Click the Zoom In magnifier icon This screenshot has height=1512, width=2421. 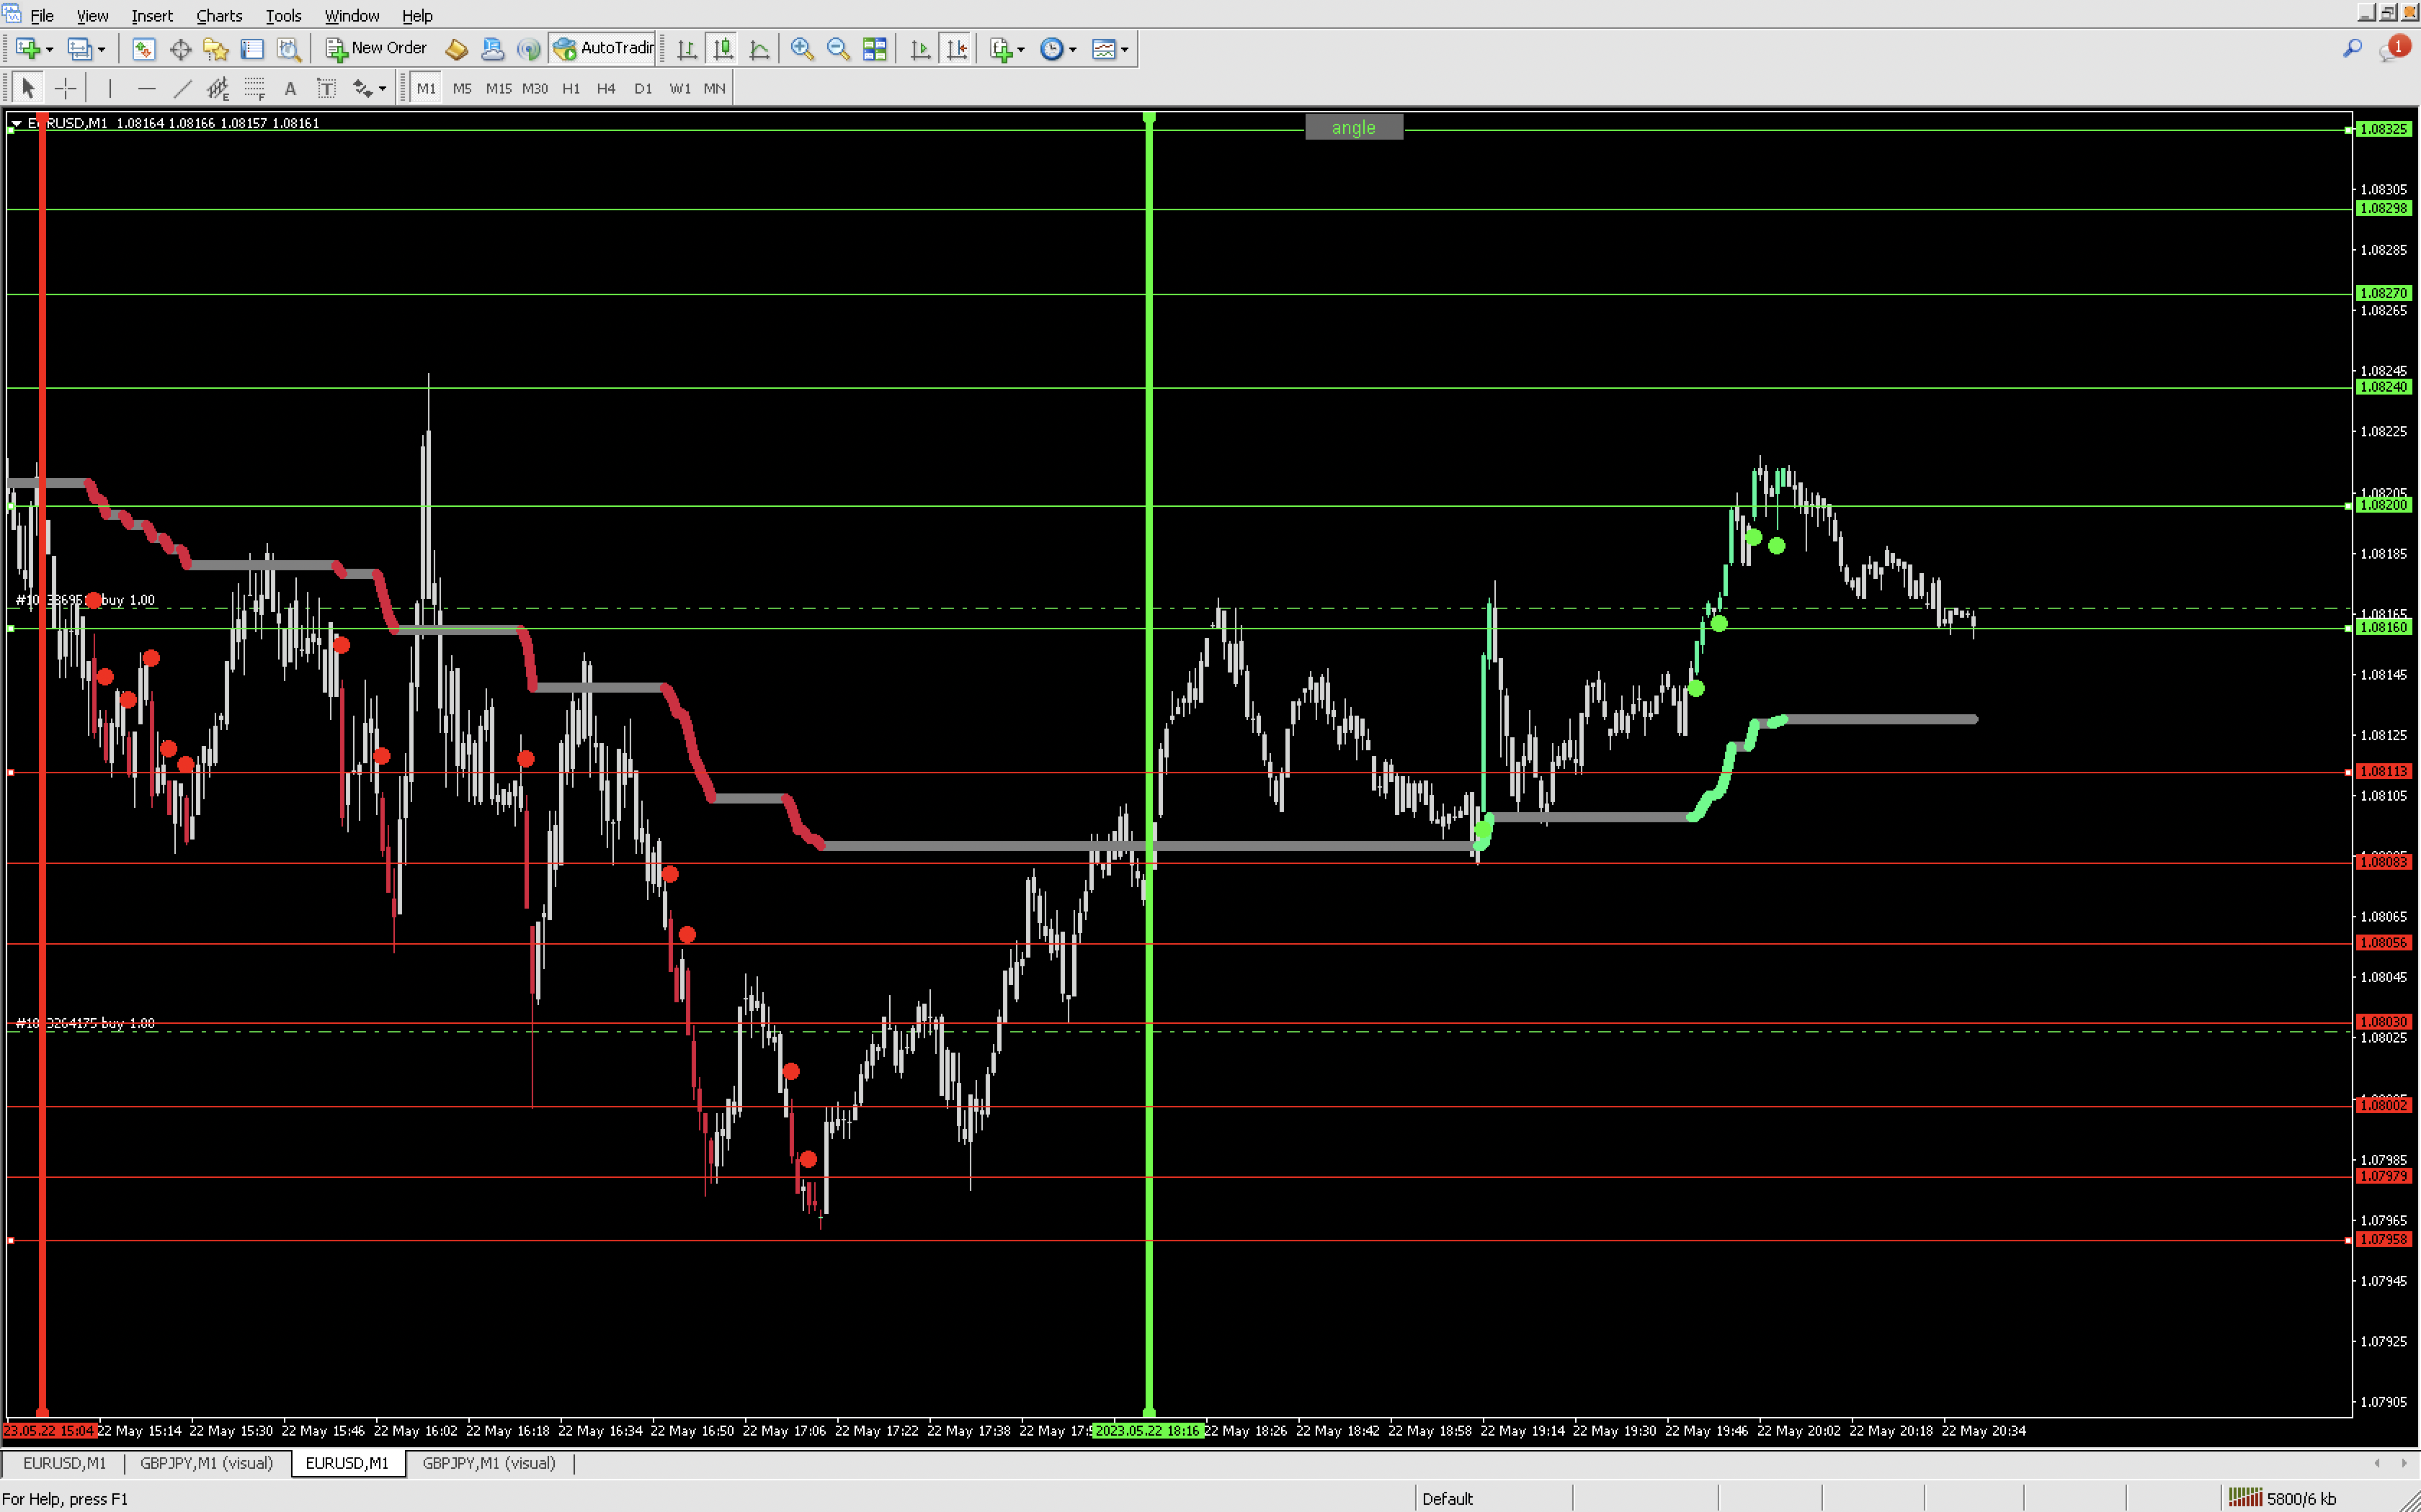click(801, 49)
